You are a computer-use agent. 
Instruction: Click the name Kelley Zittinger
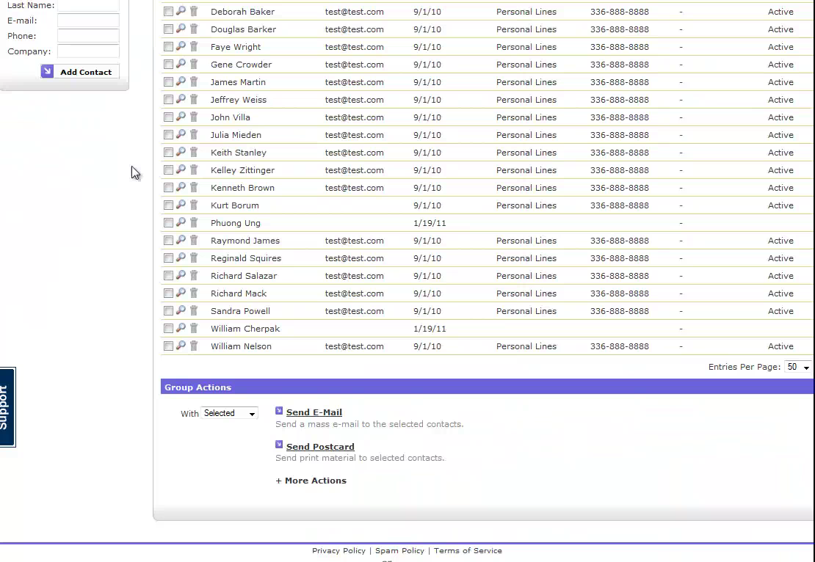242,170
